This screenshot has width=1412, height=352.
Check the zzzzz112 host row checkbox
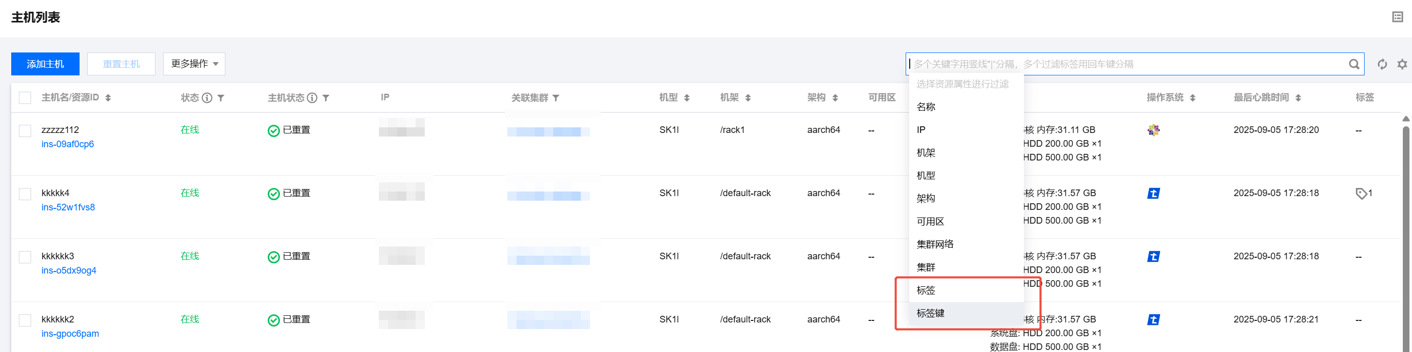pos(25,130)
